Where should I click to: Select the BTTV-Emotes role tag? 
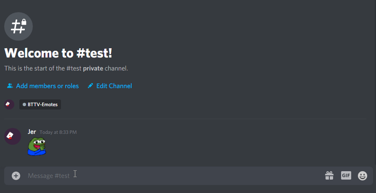(40, 104)
